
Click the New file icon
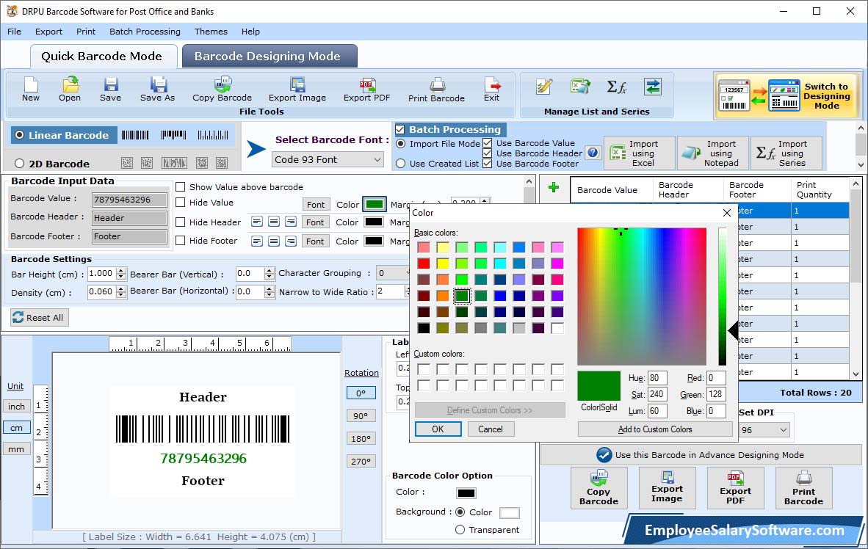pyautogui.click(x=30, y=90)
